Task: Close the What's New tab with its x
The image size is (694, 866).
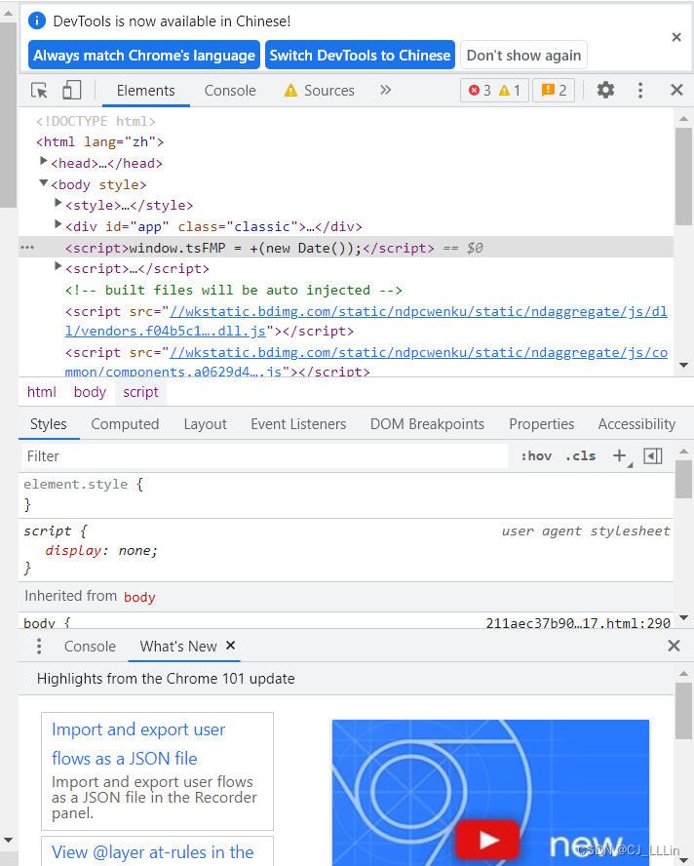Action: pyautogui.click(x=231, y=645)
